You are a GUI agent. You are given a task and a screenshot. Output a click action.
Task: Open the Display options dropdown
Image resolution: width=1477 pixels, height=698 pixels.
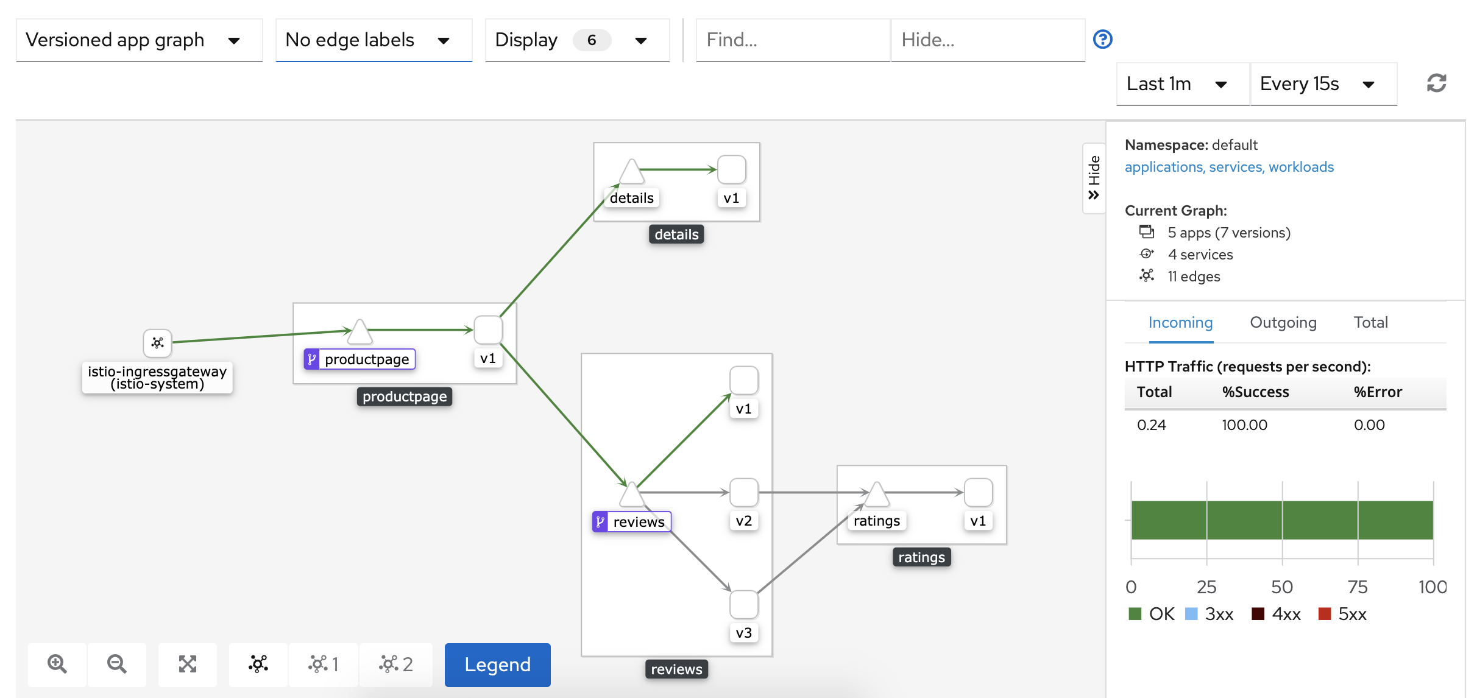coord(576,40)
